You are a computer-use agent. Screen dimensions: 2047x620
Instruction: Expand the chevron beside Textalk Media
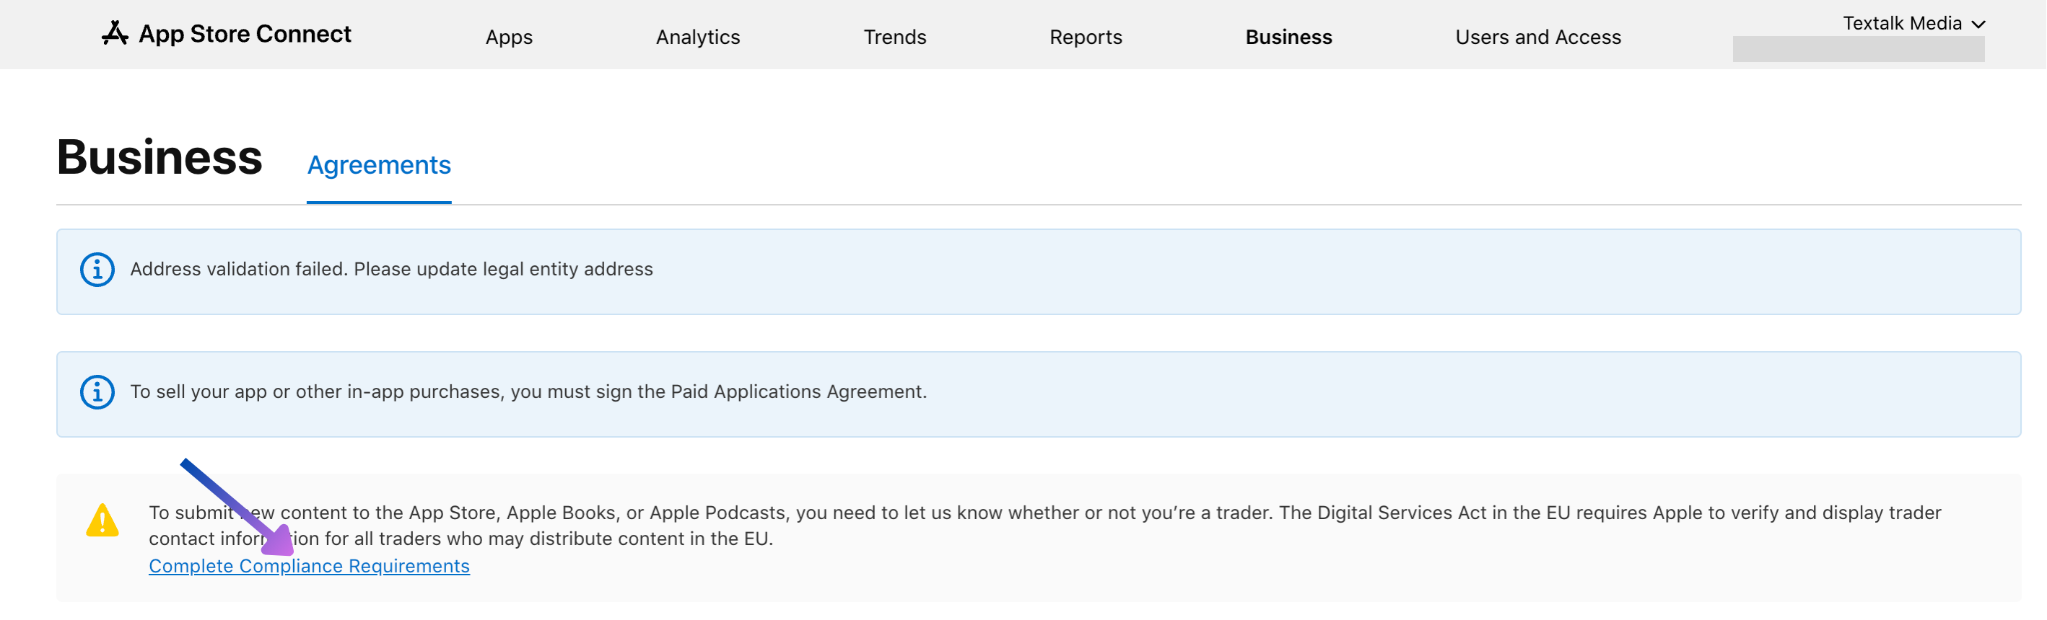pyautogui.click(x=1978, y=25)
